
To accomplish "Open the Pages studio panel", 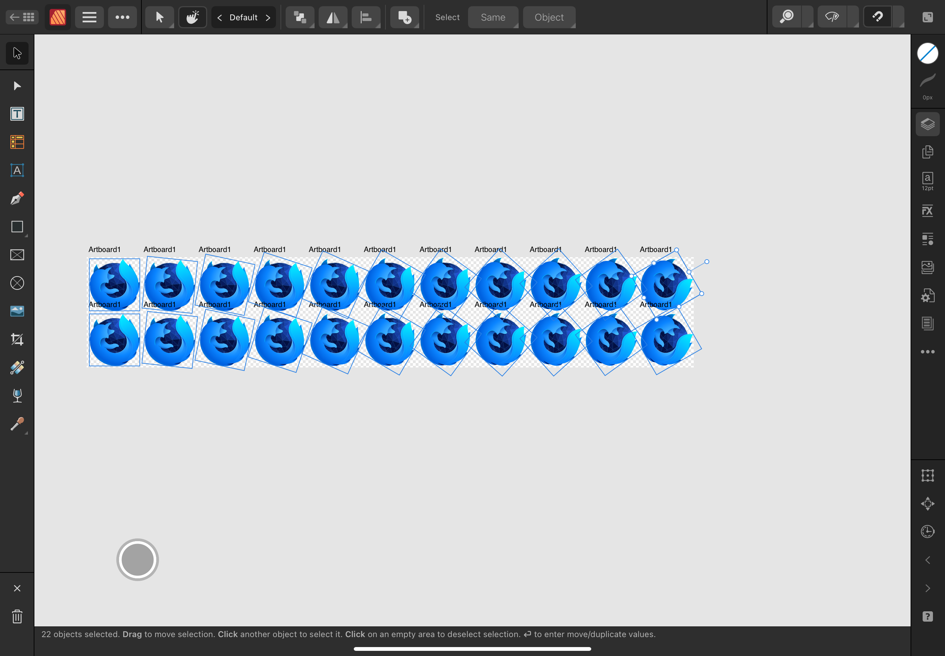I will pos(928,152).
